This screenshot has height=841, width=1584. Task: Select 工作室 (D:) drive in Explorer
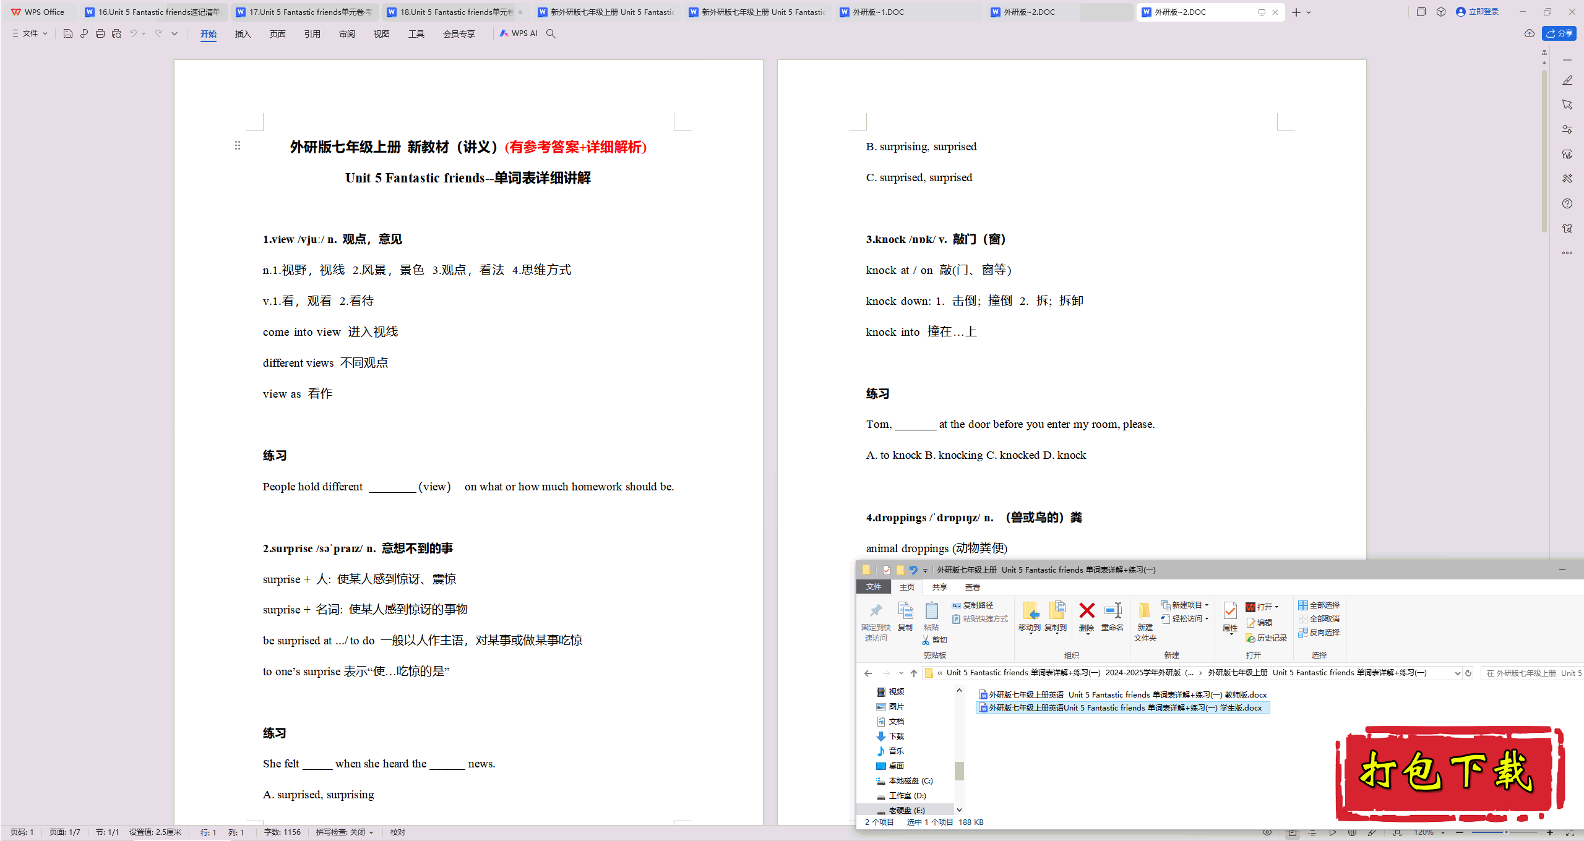(902, 796)
